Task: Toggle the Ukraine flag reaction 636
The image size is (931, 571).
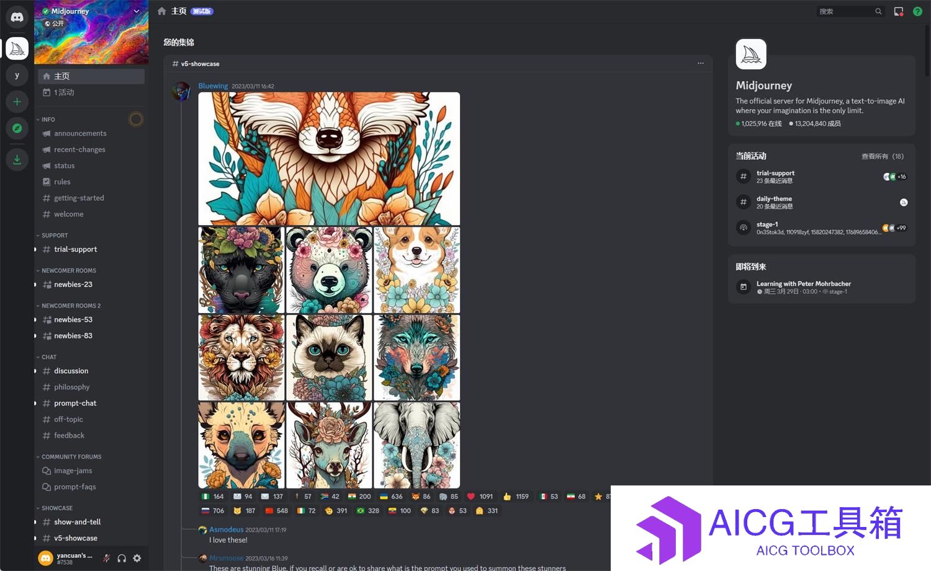Action: [x=391, y=497]
